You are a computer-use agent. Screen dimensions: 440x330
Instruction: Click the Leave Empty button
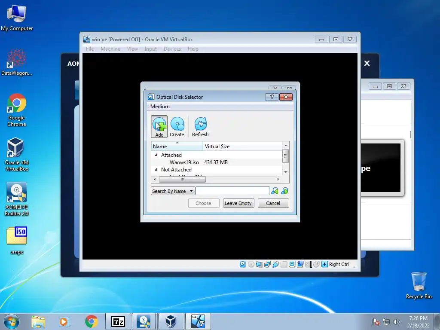238,203
